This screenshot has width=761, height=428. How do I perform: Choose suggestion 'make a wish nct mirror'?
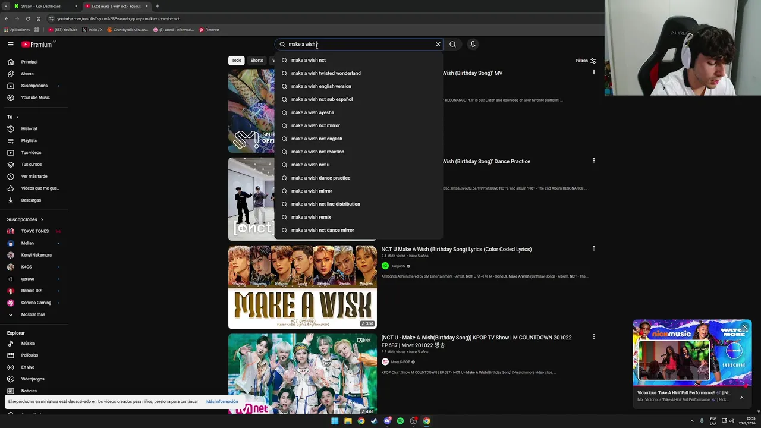point(359,125)
